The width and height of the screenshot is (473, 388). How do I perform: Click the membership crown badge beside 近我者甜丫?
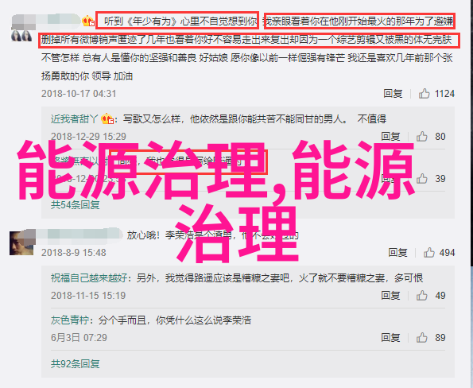point(107,119)
